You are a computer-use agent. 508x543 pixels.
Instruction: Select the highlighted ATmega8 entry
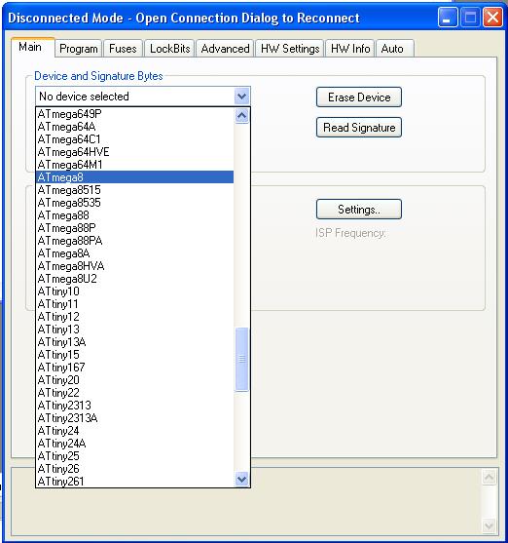(x=135, y=177)
